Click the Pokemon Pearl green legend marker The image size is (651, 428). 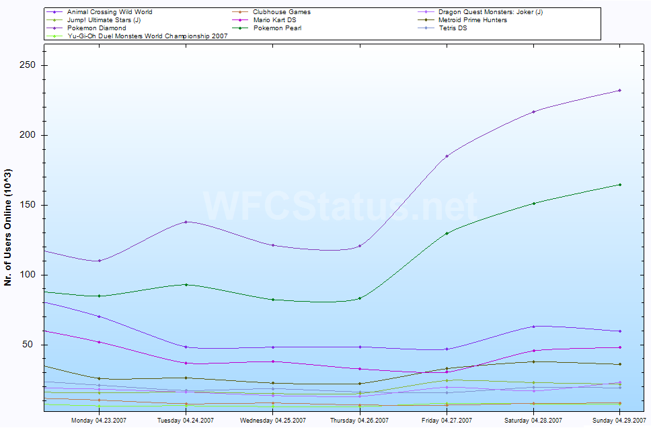[241, 28]
